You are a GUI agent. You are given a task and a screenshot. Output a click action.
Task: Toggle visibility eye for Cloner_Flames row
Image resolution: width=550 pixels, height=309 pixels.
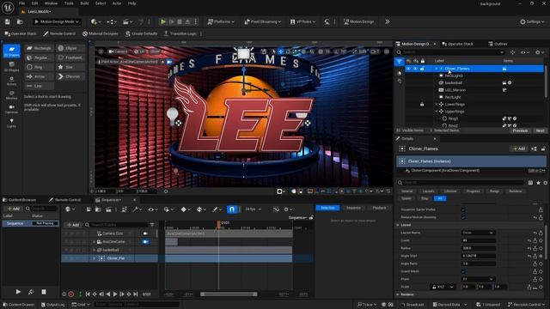(408, 69)
